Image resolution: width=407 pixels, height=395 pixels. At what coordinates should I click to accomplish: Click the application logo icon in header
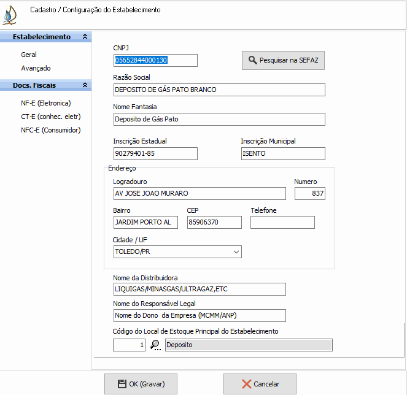(x=10, y=15)
